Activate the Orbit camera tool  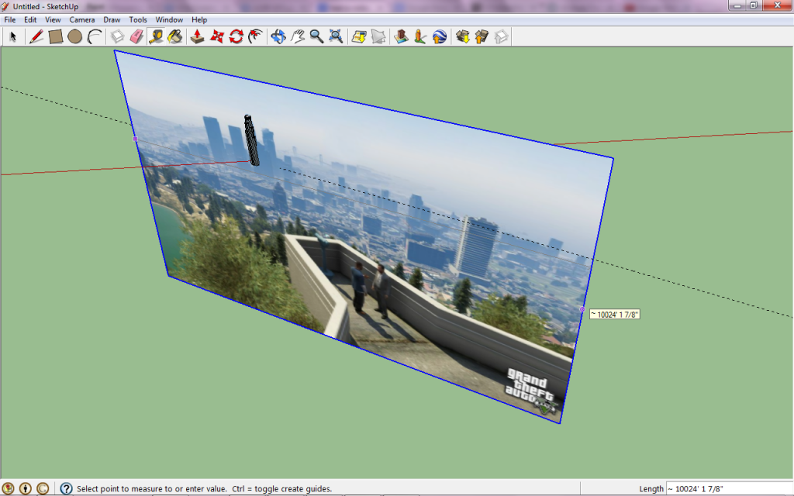coord(278,36)
